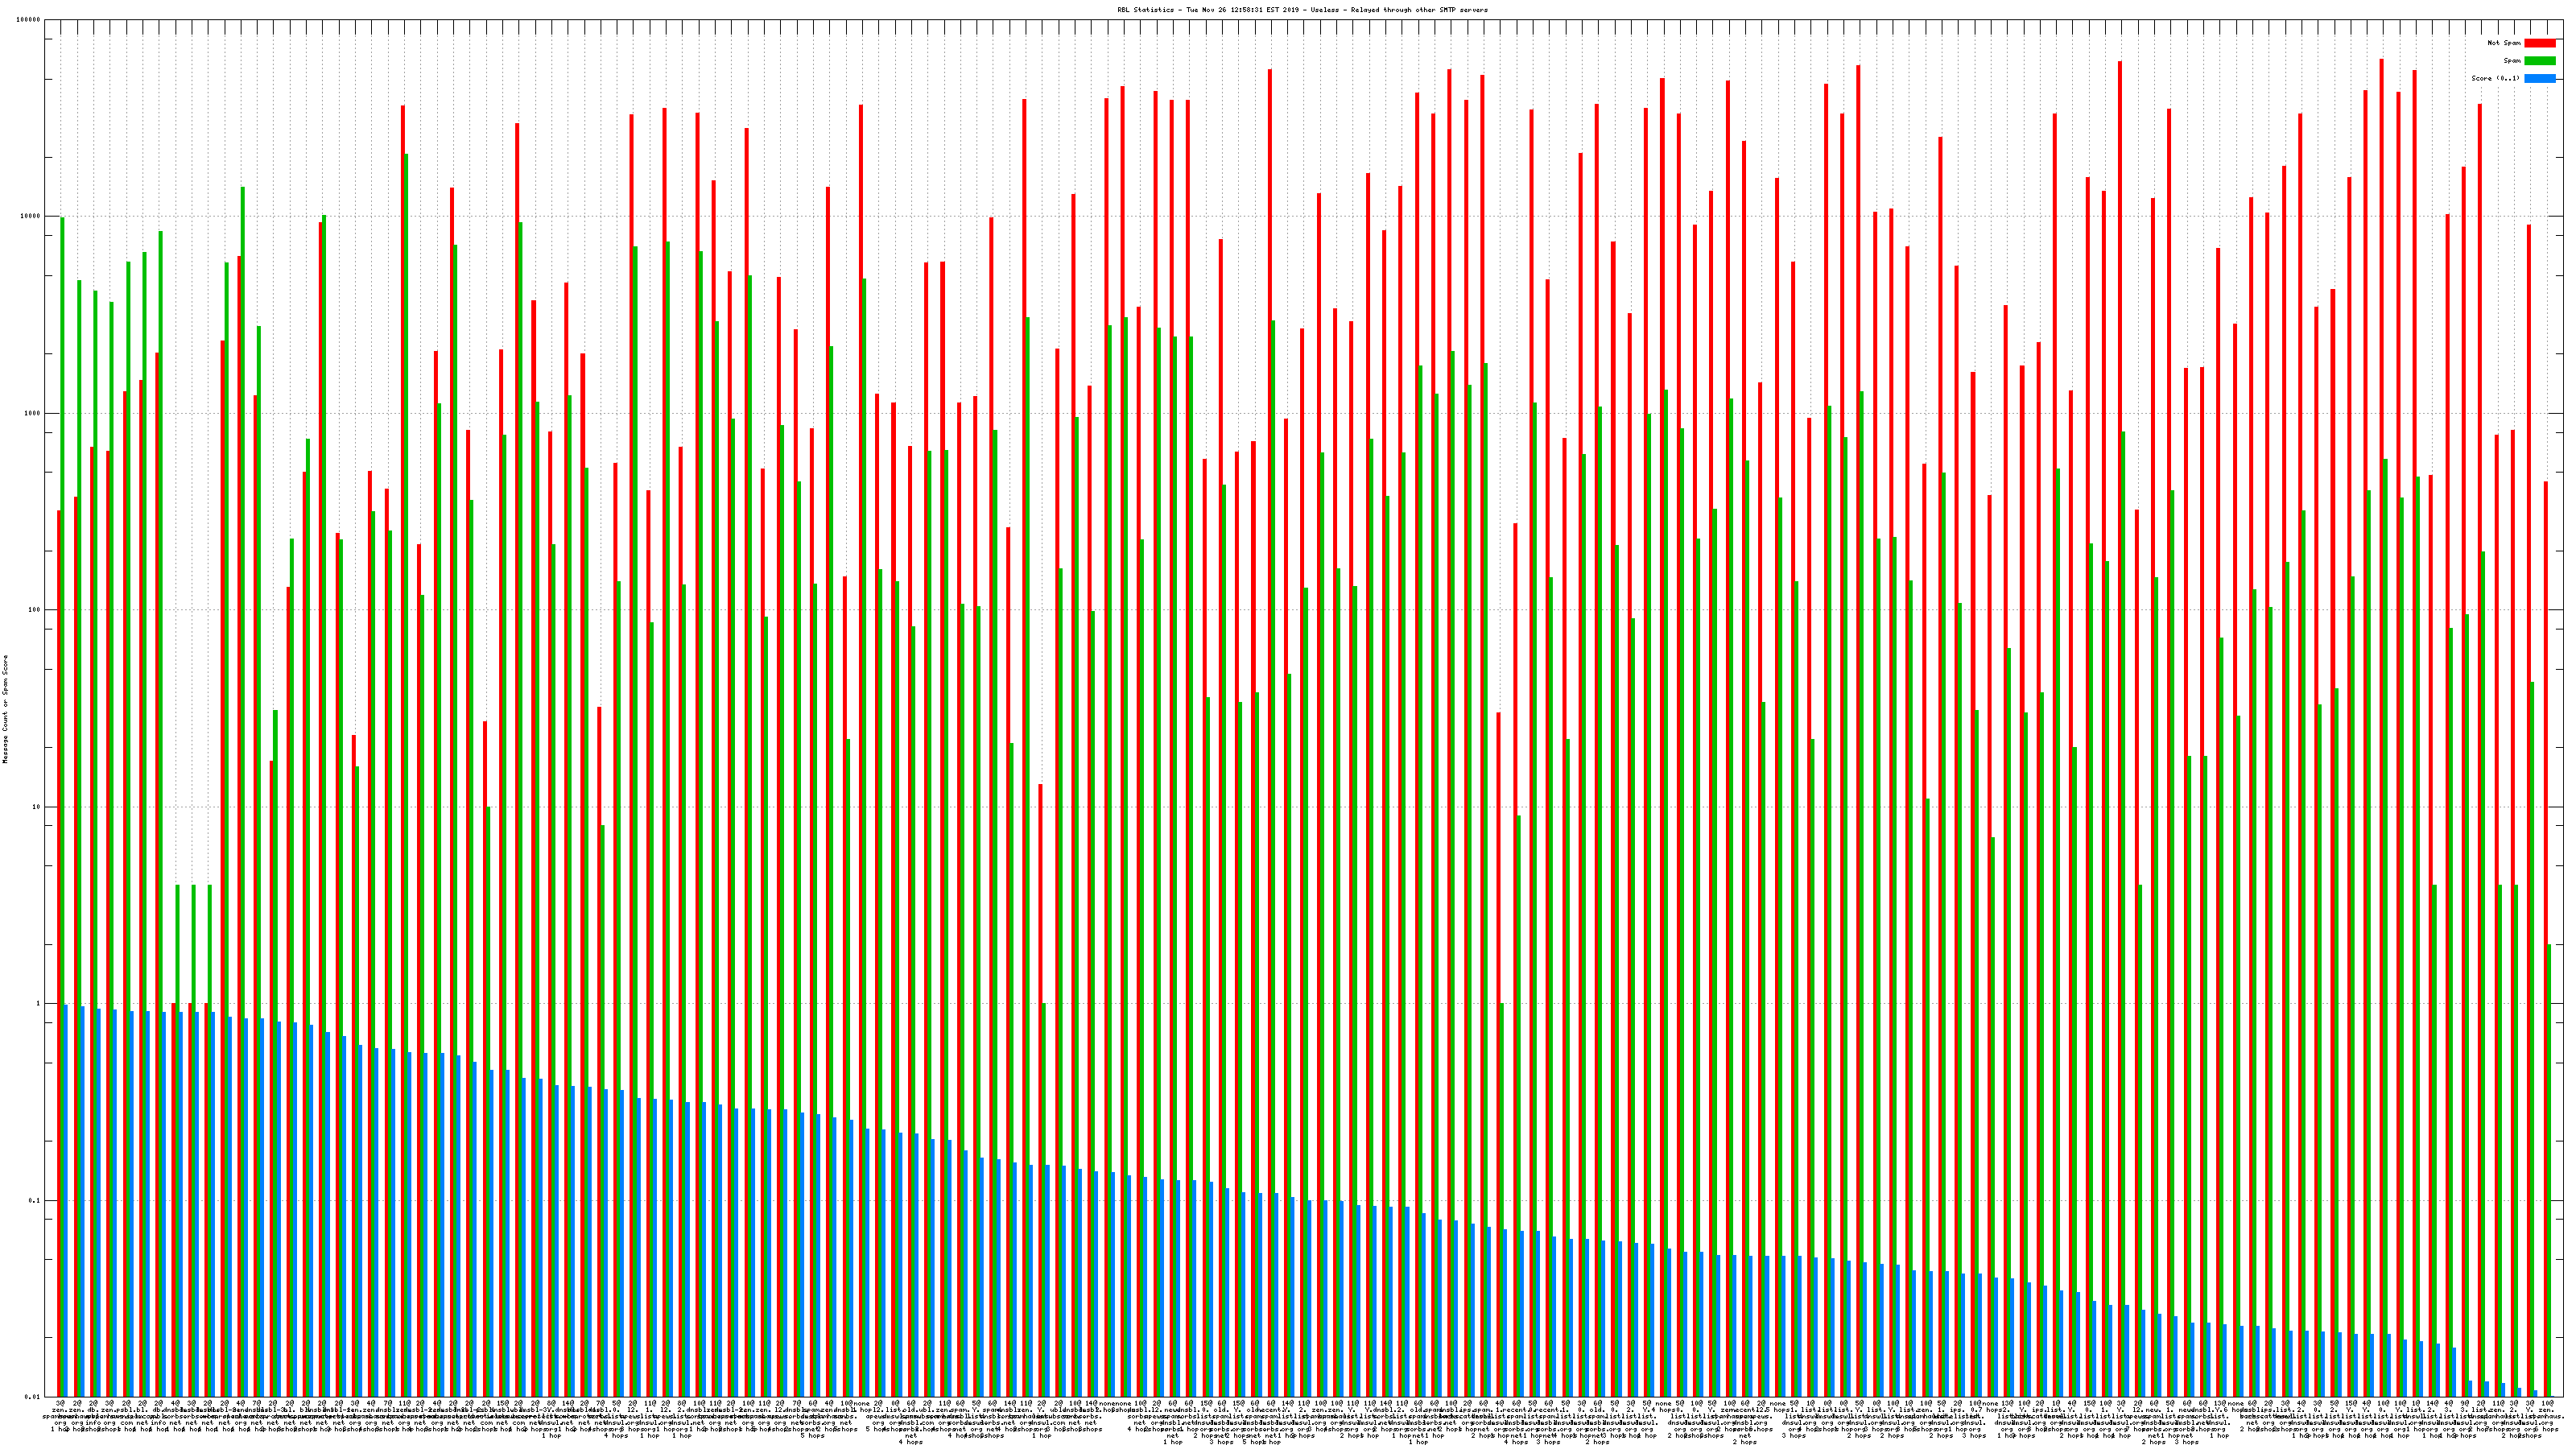Click the green Spam legend swatch
This screenshot has width=2576, height=1449.
2539,61
